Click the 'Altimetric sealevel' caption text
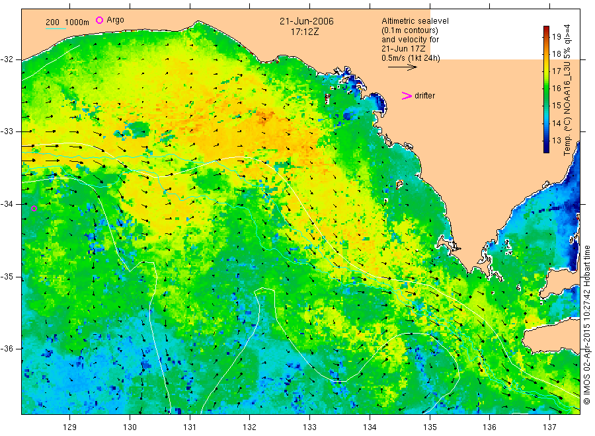Viewport: 595px width, 436px height. point(415,21)
